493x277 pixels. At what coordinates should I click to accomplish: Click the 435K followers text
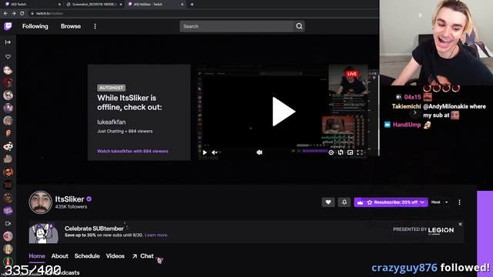(71, 207)
